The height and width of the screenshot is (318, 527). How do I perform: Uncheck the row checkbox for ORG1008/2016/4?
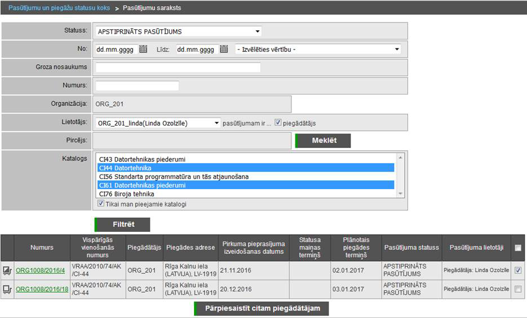518,270
